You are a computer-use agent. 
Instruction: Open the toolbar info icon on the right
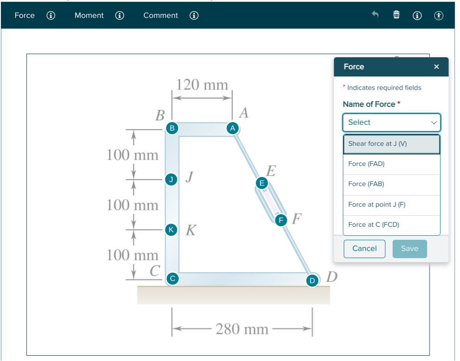click(x=417, y=15)
